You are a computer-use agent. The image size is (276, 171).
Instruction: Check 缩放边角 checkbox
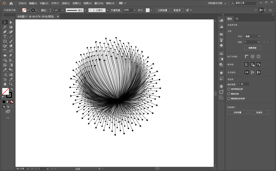click(x=229, y=94)
